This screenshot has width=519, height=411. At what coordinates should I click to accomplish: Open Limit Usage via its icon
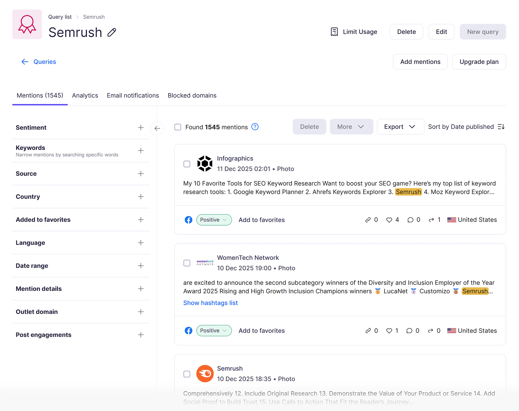[334, 31]
